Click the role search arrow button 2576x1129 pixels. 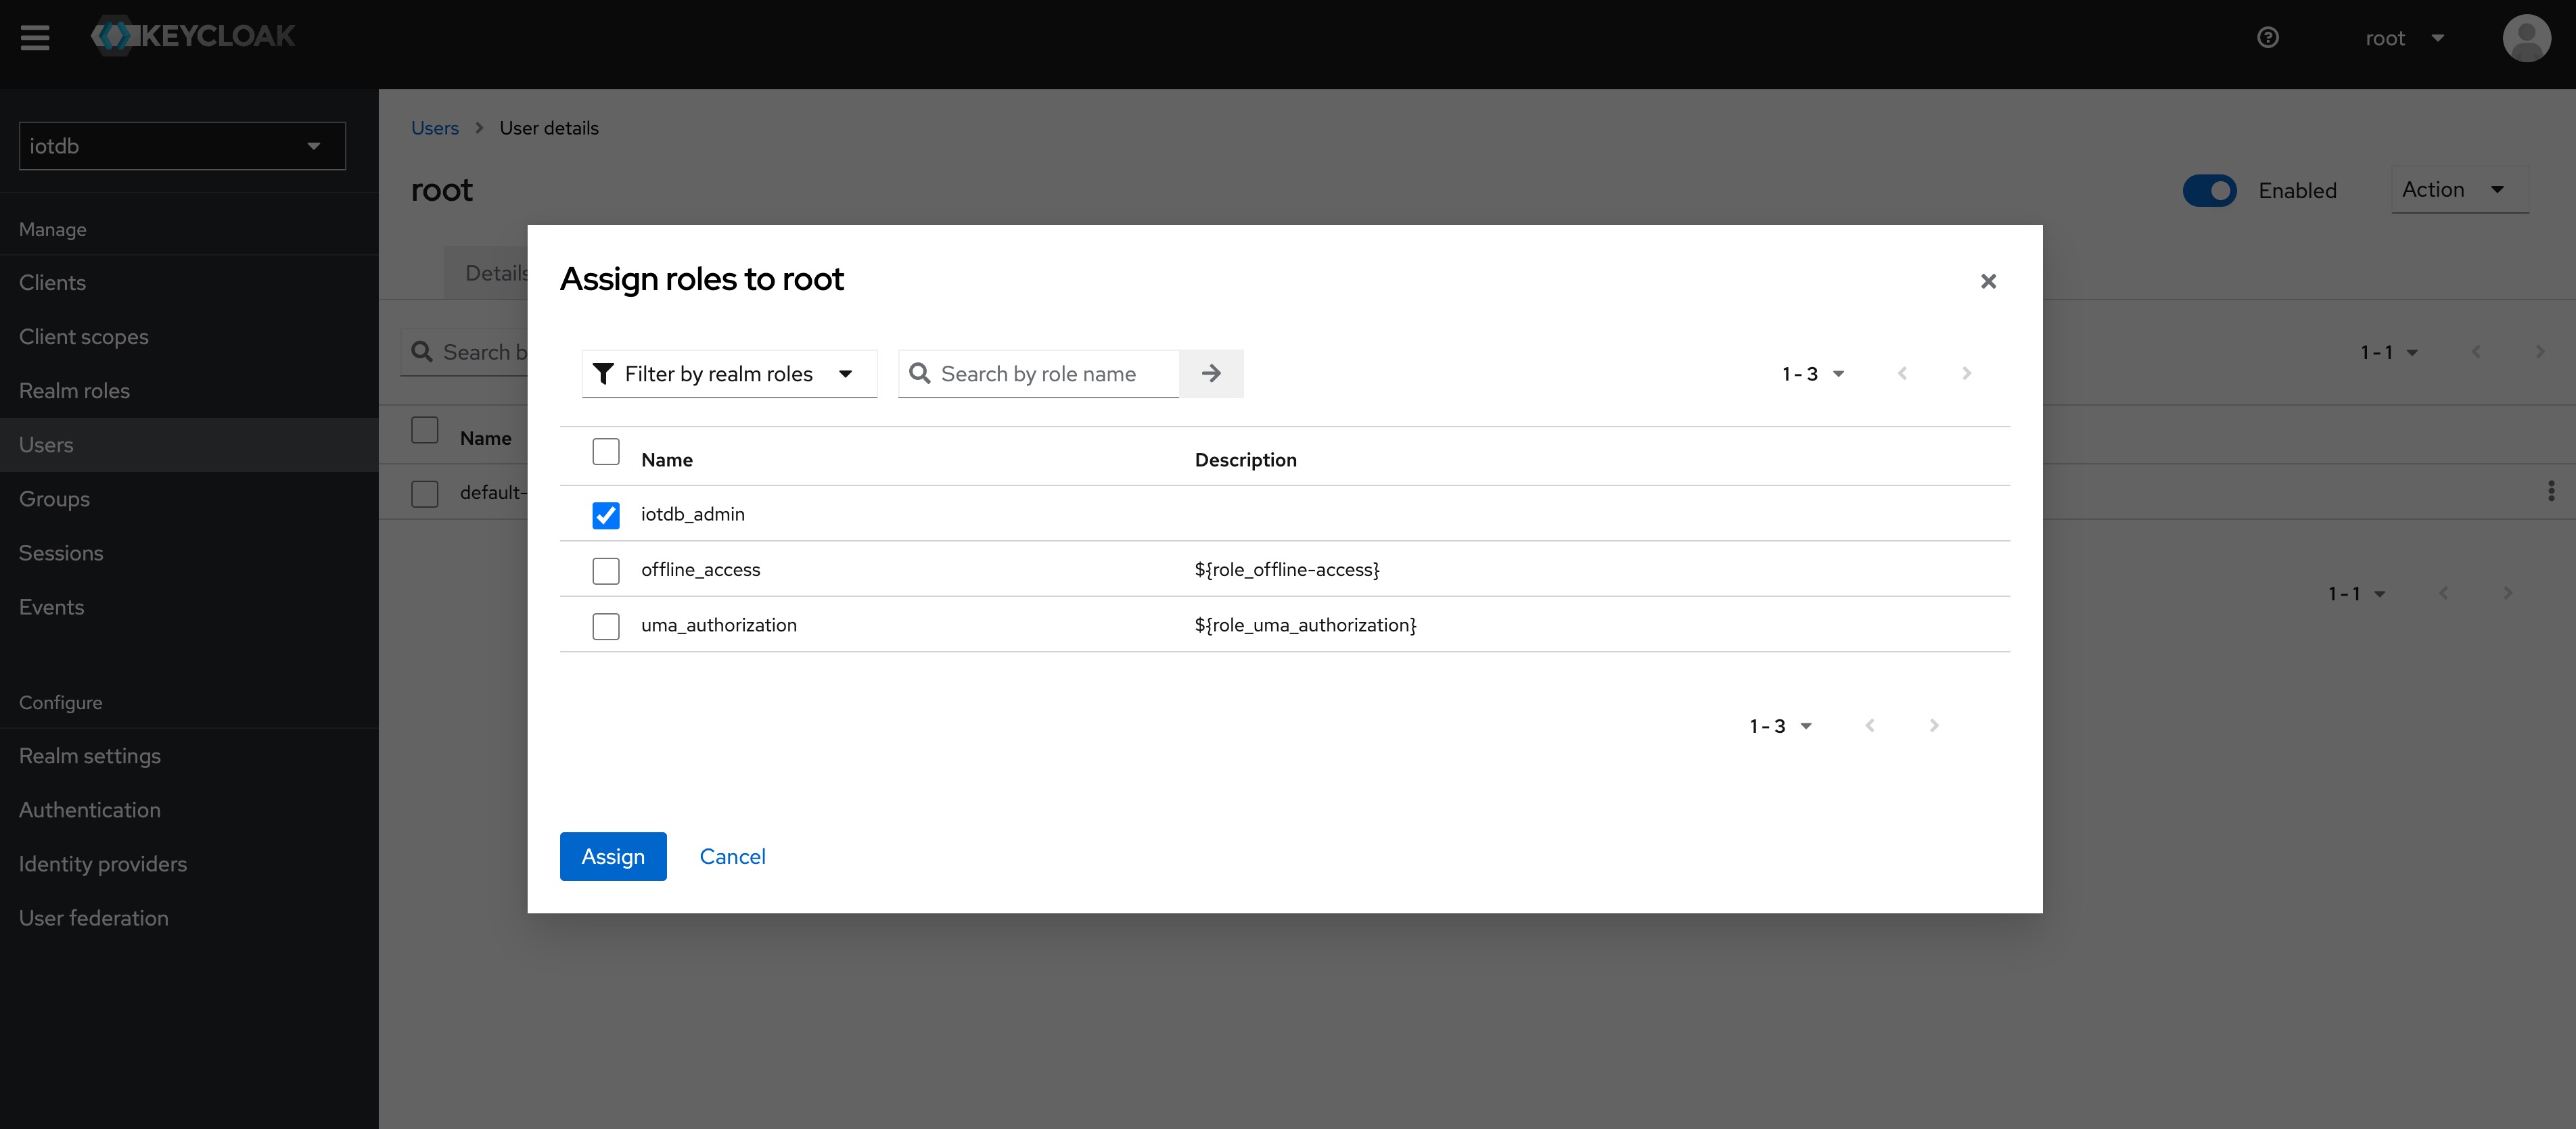tap(1210, 374)
